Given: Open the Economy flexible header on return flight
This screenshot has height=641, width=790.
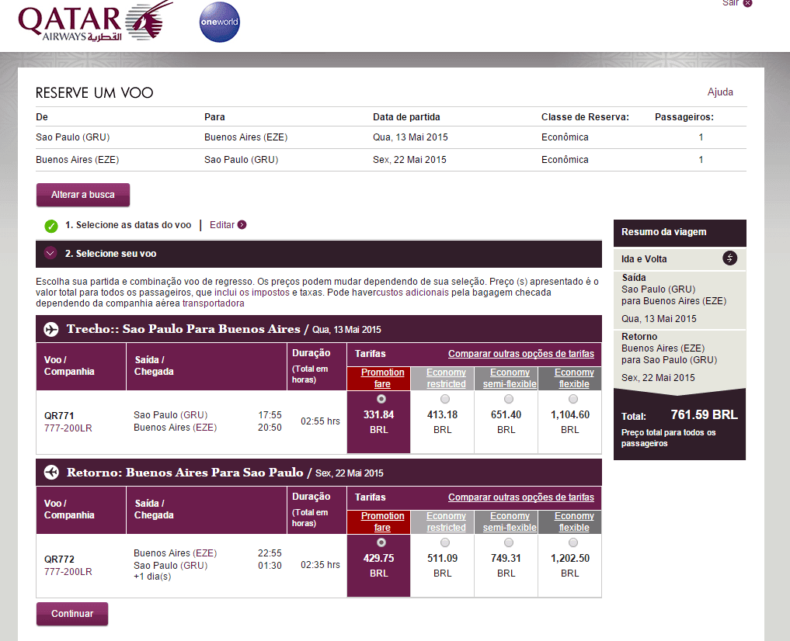Looking at the screenshot, I should pyautogui.click(x=574, y=521).
